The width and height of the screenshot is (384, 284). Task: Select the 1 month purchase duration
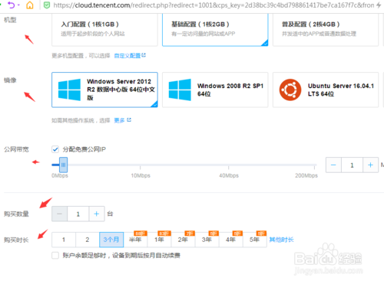click(64, 240)
